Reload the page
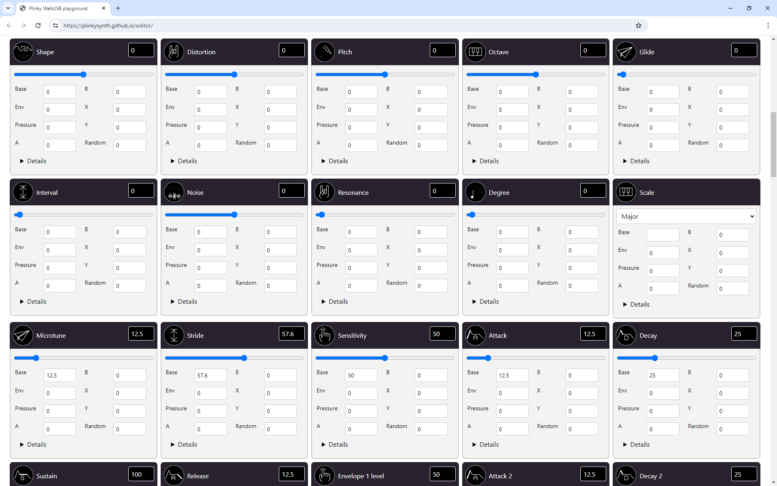777x486 pixels. click(x=38, y=26)
